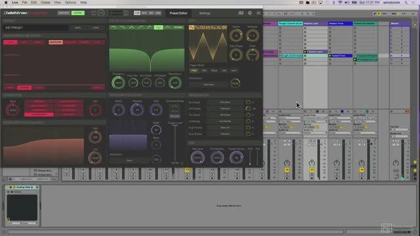Switch to the Preset Editor tab

pos(178,13)
